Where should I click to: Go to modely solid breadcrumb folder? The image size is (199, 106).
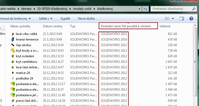[82, 9]
